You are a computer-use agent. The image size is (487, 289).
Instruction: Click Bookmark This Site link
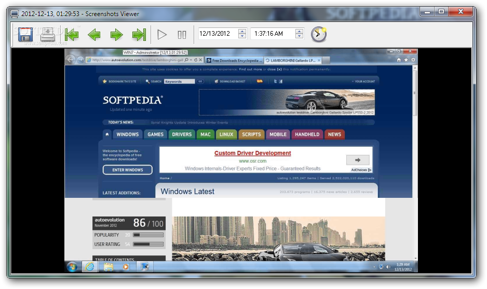(119, 81)
